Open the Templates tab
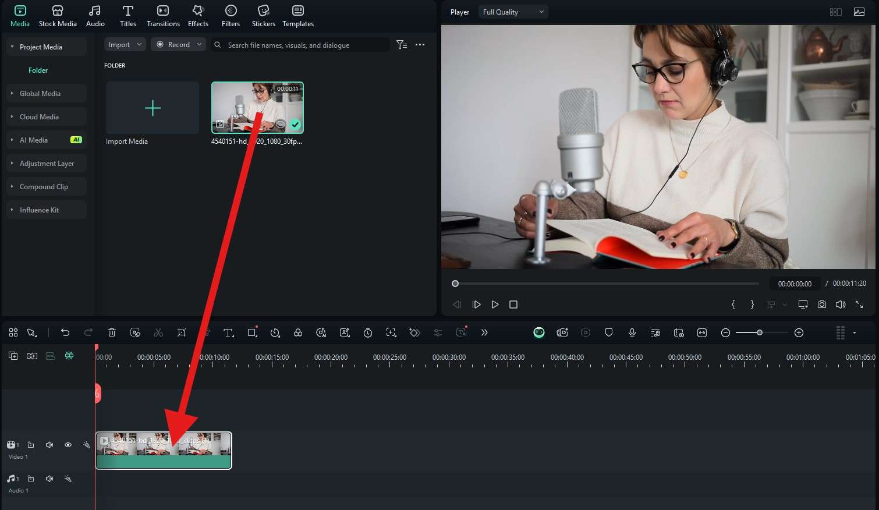The height and width of the screenshot is (510, 879). point(298,16)
